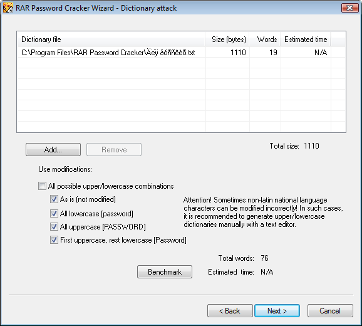Toggle All lowercase [password] checkbox
The height and width of the screenshot is (326, 362).
point(54,214)
